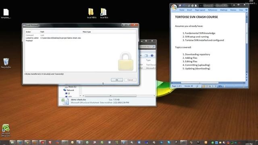Select the local NBUs folder on desktop

pyautogui.click(x=92, y=13)
